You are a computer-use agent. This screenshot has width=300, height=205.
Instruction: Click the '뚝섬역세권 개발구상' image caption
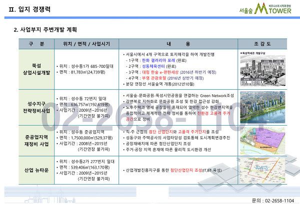[252, 53]
